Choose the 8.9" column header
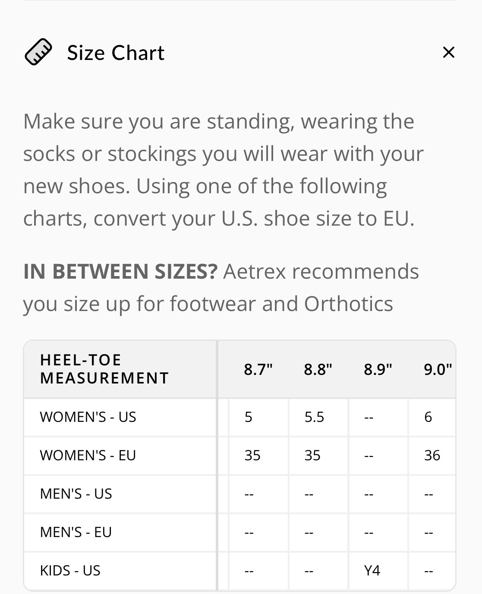Image resolution: width=482 pixels, height=594 pixels. click(x=378, y=370)
